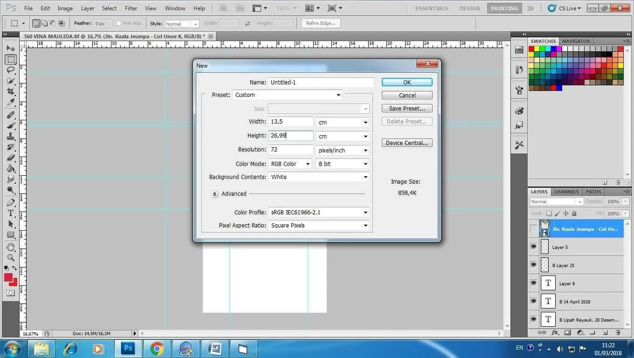Open the 8 bit depth dropdown
The image size is (634, 358).
tap(343, 164)
